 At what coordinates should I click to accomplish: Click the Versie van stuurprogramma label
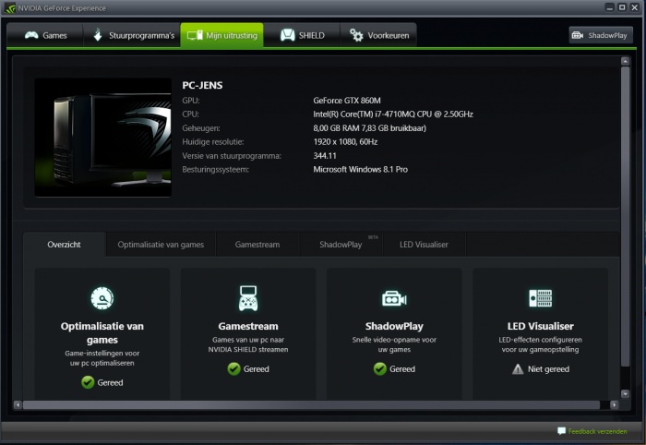point(232,156)
